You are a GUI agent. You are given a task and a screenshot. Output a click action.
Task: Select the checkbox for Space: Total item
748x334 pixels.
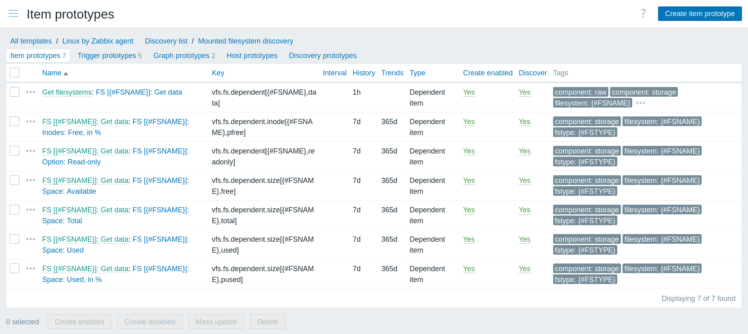pyautogui.click(x=15, y=210)
